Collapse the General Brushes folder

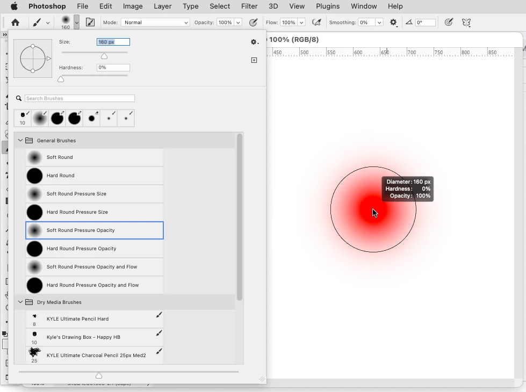(x=20, y=141)
